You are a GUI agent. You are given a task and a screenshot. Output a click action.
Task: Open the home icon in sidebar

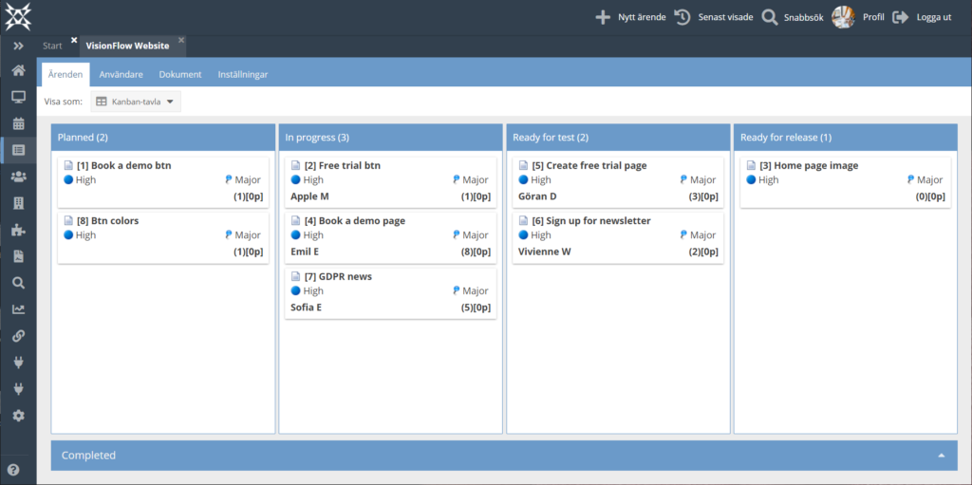tap(19, 70)
